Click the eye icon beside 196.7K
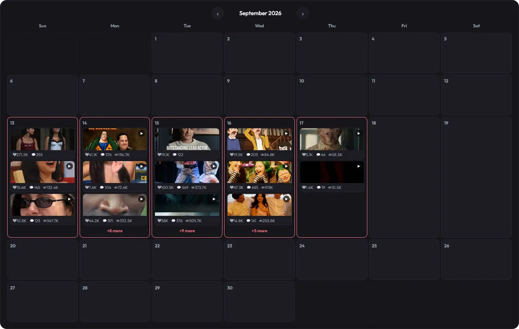The width and height of the screenshot is (519, 329). [x=116, y=155]
